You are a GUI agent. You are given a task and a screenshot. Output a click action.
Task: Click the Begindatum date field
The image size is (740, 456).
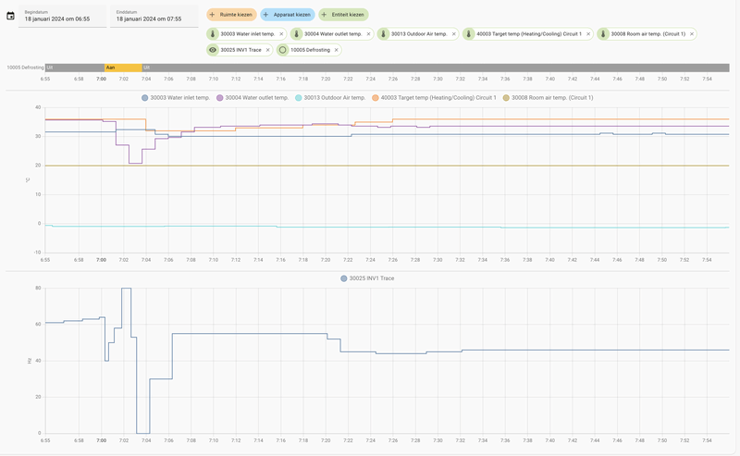click(x=62, y=17)
